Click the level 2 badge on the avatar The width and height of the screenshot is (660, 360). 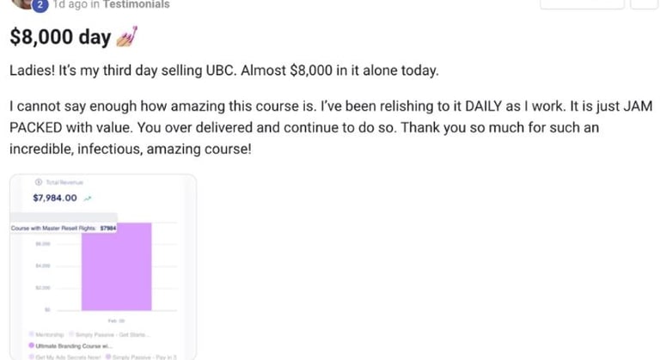pos(40,5)
